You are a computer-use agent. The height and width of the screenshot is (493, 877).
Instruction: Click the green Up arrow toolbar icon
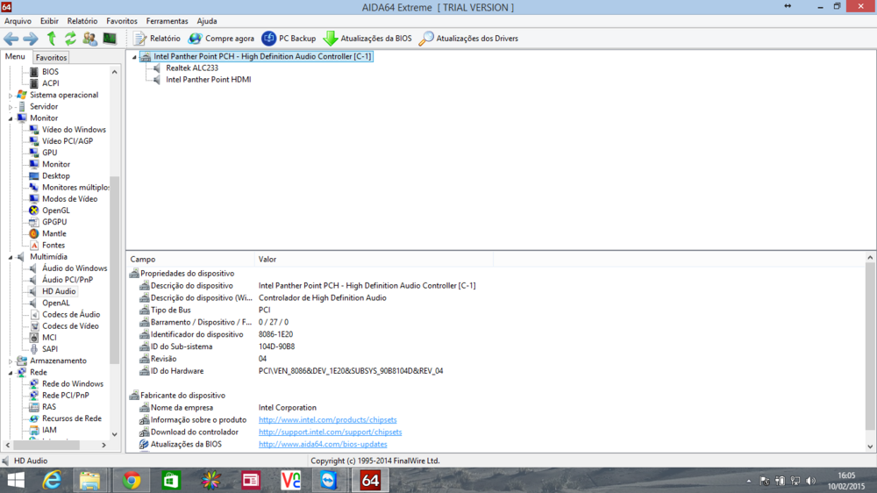click(x=52, y=39)
